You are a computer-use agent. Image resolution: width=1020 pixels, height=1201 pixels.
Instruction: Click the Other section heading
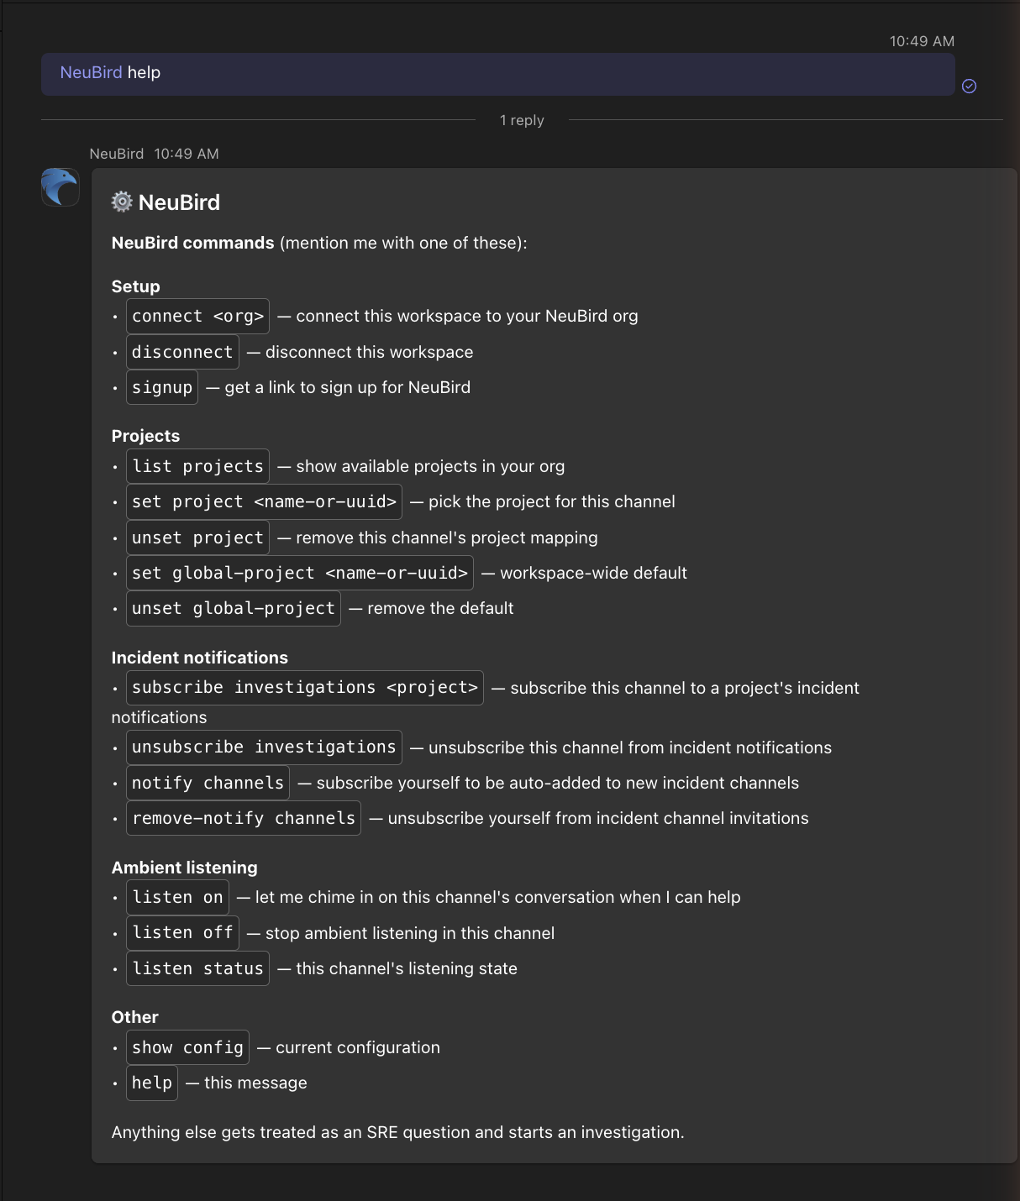click(x=135, y=1017)
